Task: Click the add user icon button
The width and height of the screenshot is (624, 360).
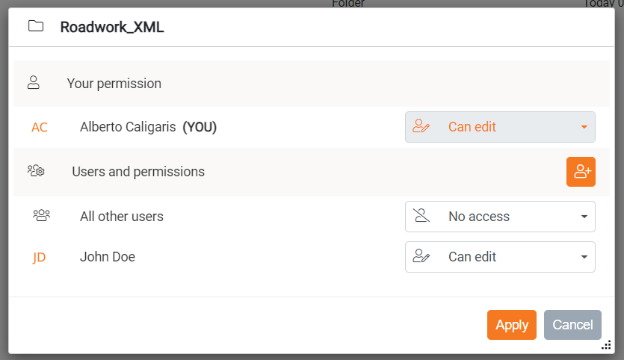Action: (581, 172)
